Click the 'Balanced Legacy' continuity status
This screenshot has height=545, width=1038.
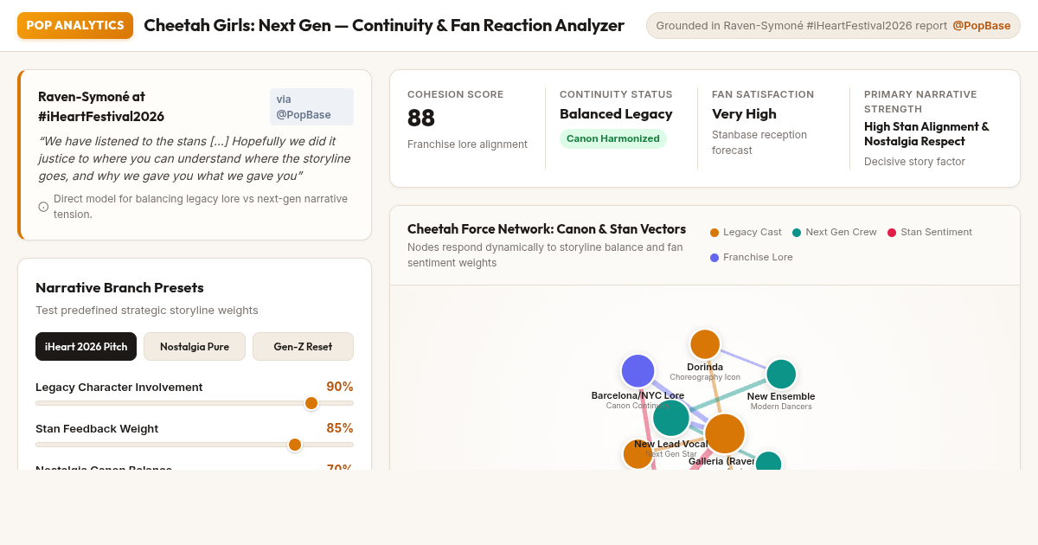coord(616,114)
